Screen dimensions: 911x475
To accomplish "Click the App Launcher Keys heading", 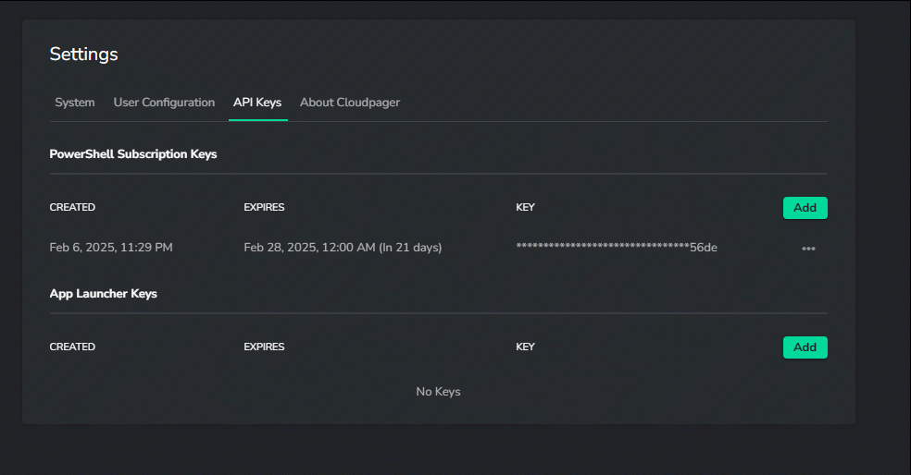I will point(104,294).
